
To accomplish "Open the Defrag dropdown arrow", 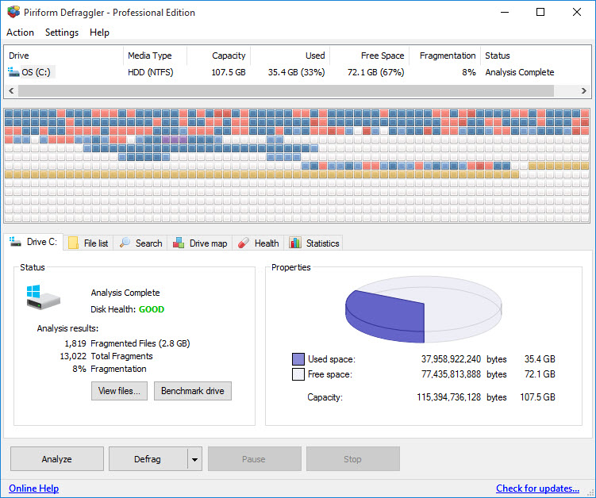I will click(x=194, y=459).
